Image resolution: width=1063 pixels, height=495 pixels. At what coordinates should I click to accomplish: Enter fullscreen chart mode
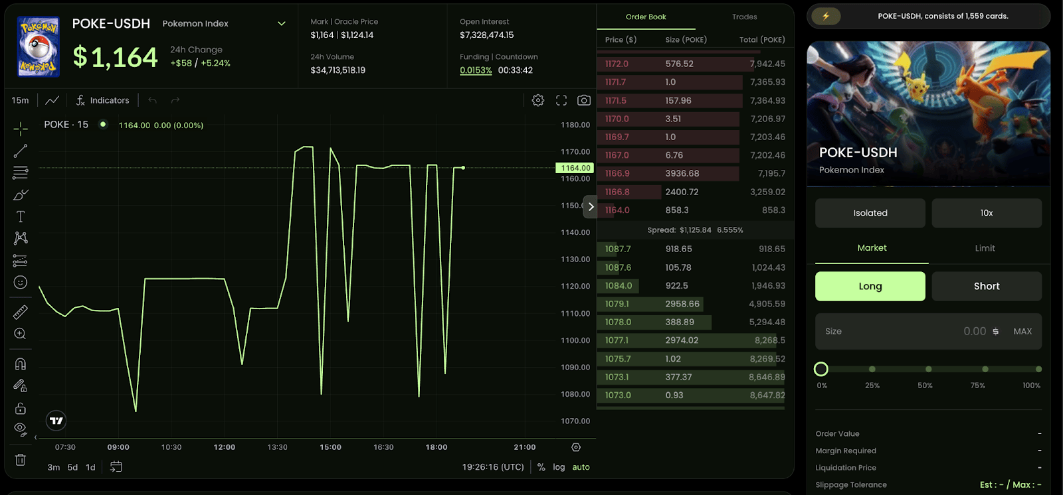561,100
